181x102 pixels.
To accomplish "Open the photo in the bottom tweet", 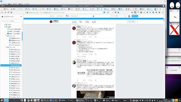I will (96, 94).
